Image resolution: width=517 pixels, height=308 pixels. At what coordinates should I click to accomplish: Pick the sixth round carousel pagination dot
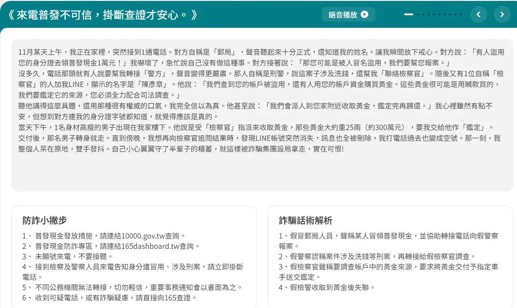coord(445,14)
